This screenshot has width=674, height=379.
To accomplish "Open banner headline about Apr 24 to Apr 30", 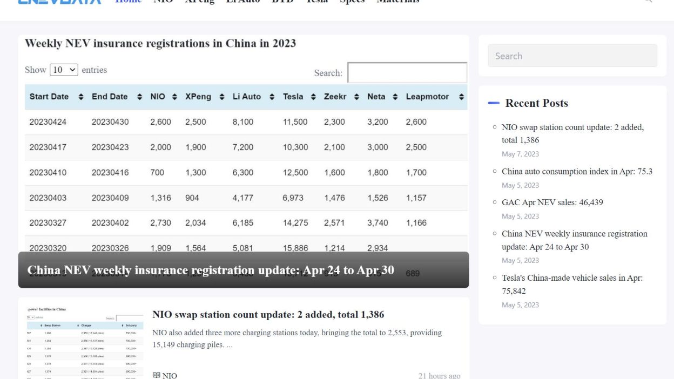I will point(211,270).
